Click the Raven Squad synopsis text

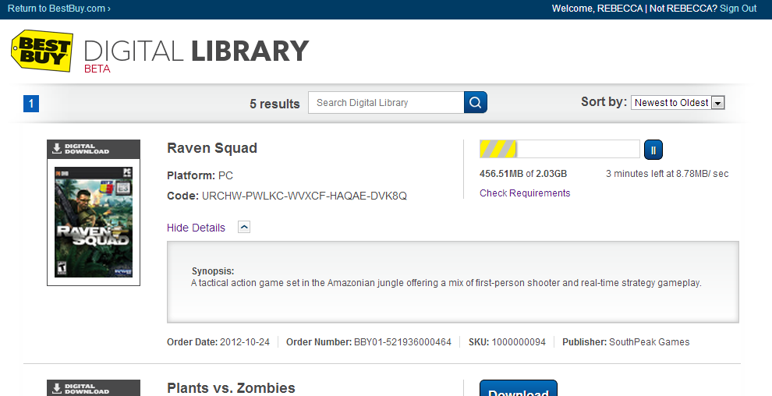pyautogui.click(x=446, y=283)
